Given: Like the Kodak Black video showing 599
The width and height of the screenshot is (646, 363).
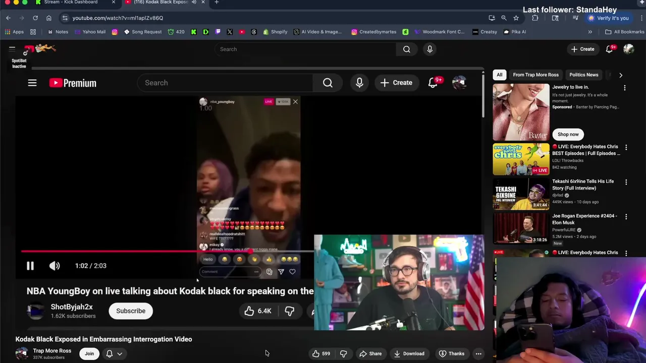Looking at the screenshot, I should coord(321,353).
